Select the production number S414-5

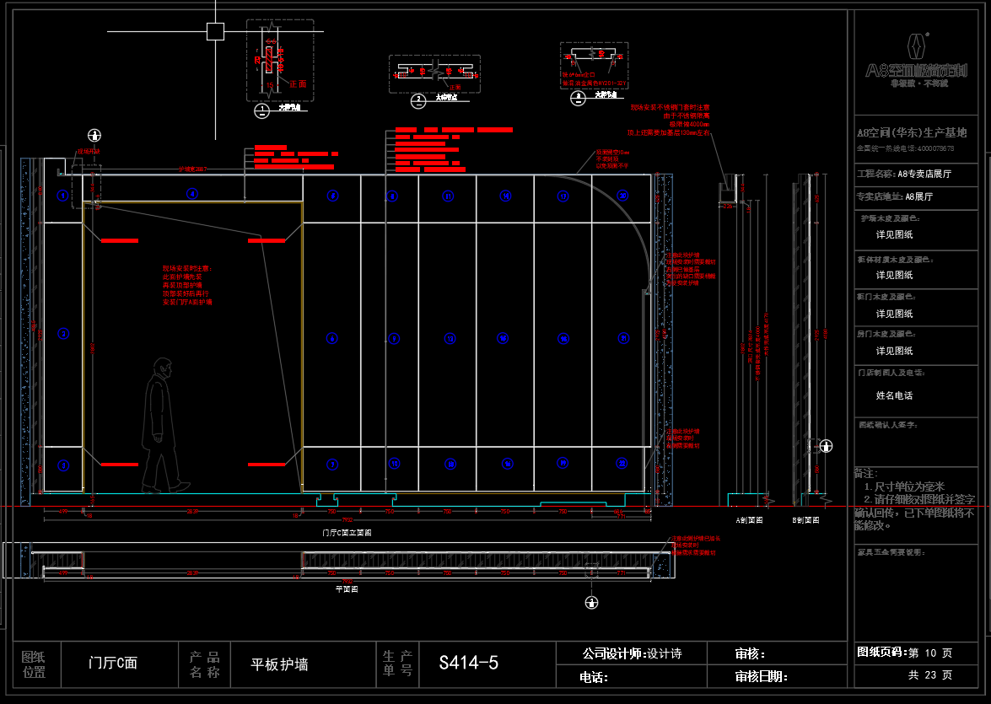[468, 663]
